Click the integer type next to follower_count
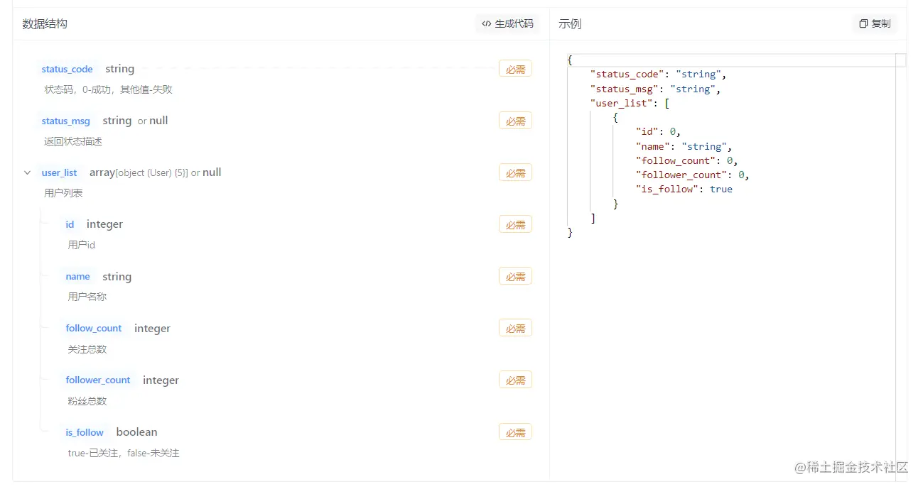923x489 pixels. tap(161, 380)
